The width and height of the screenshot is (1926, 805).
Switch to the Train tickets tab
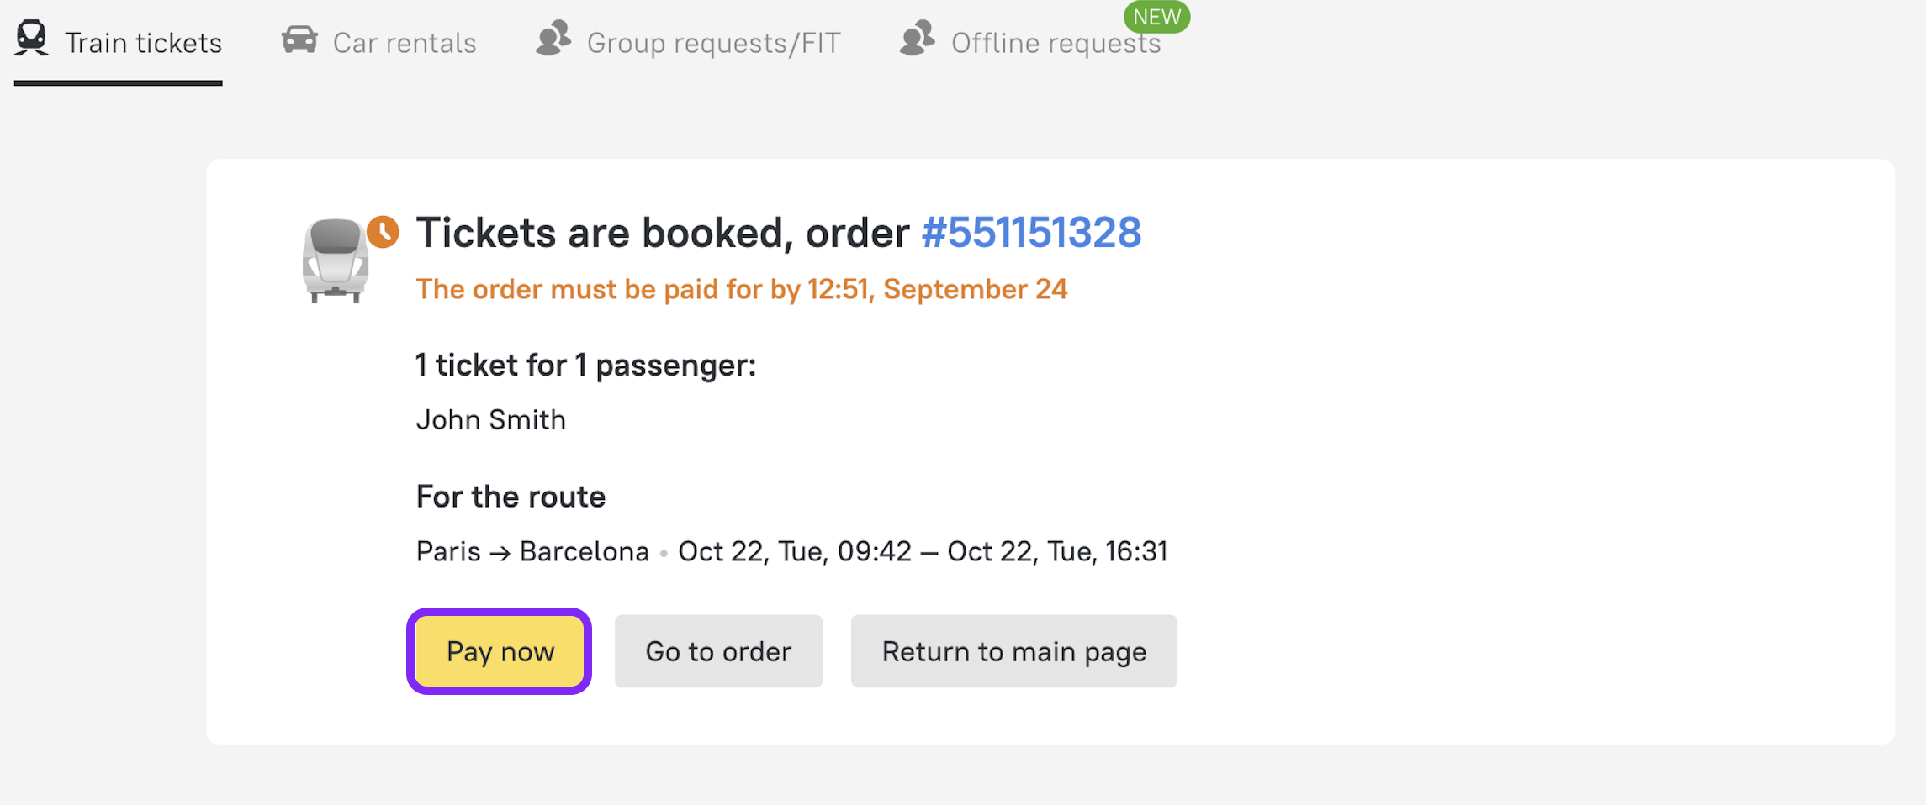[143, 43]
